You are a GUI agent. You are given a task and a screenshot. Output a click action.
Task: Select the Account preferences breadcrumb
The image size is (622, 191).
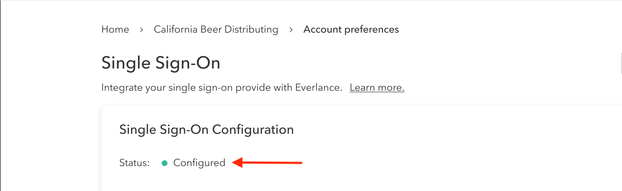(x=351, y=30)
